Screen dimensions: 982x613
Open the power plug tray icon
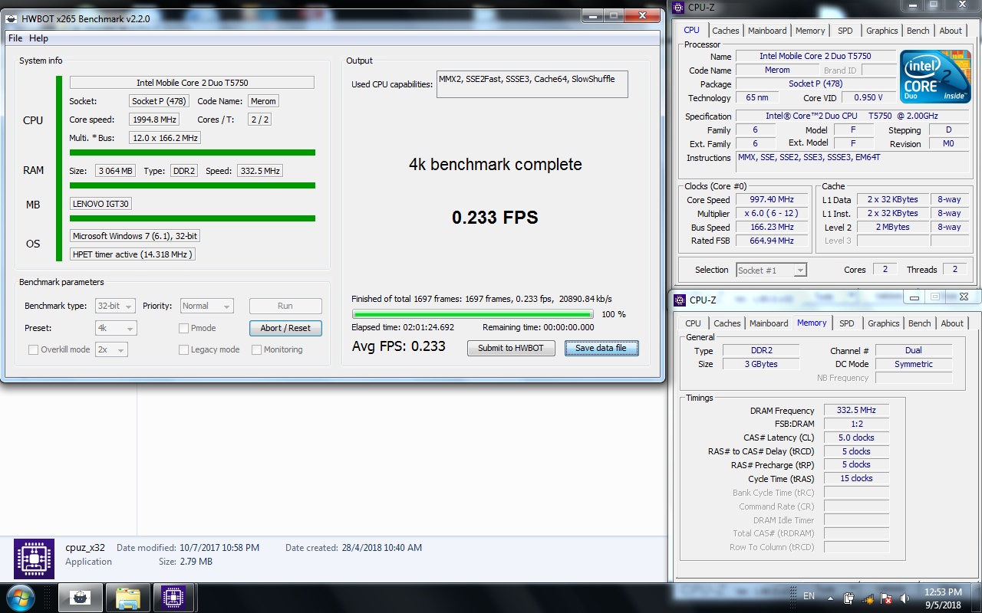(x=849, y=598)
